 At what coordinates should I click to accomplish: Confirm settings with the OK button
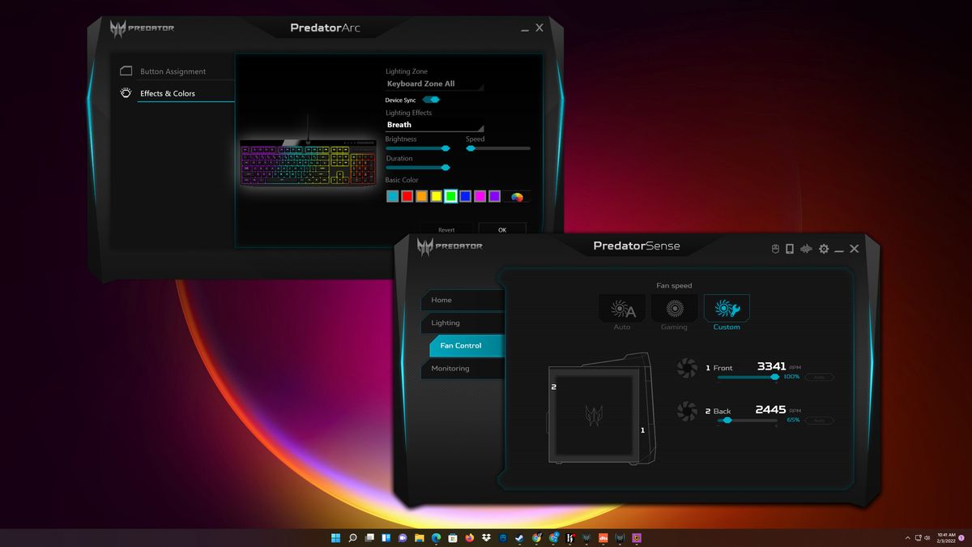pyautogui.click(x=502, y=229)
